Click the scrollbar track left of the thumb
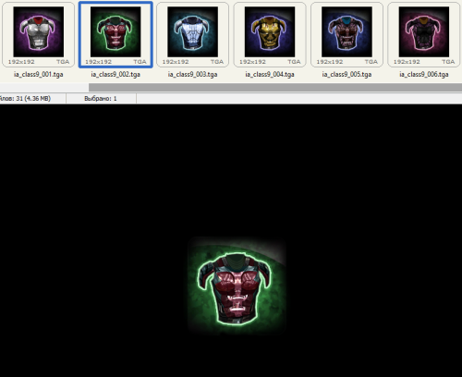 point(44,87)
